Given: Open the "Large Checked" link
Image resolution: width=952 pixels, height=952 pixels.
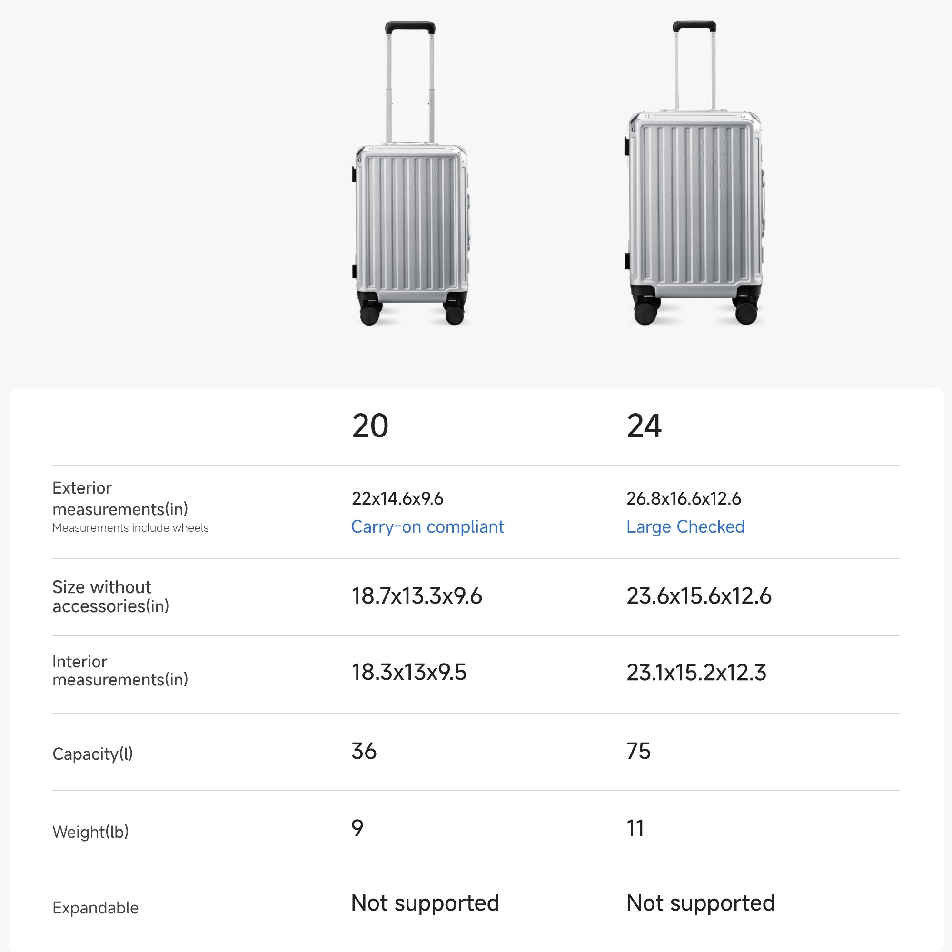Looking at the screenshot, I should coord(685,527).
